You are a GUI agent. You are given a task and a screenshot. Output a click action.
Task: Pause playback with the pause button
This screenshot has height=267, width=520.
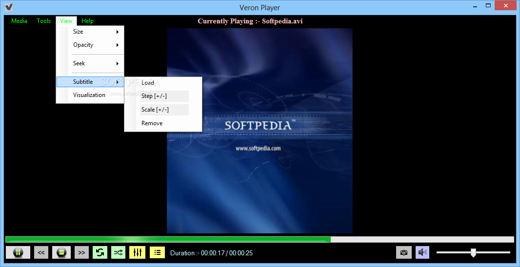18,252
